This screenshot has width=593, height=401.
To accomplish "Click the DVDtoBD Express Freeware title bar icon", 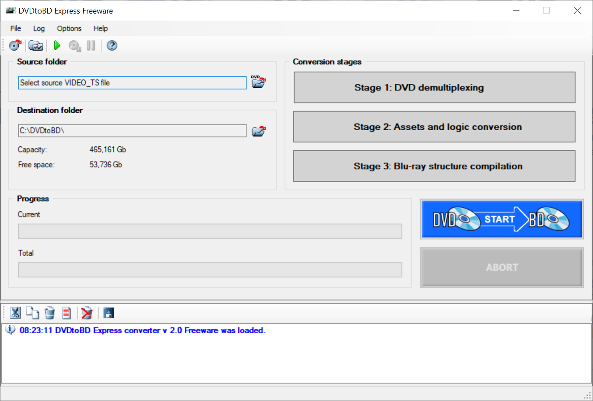I will point(11,10).
